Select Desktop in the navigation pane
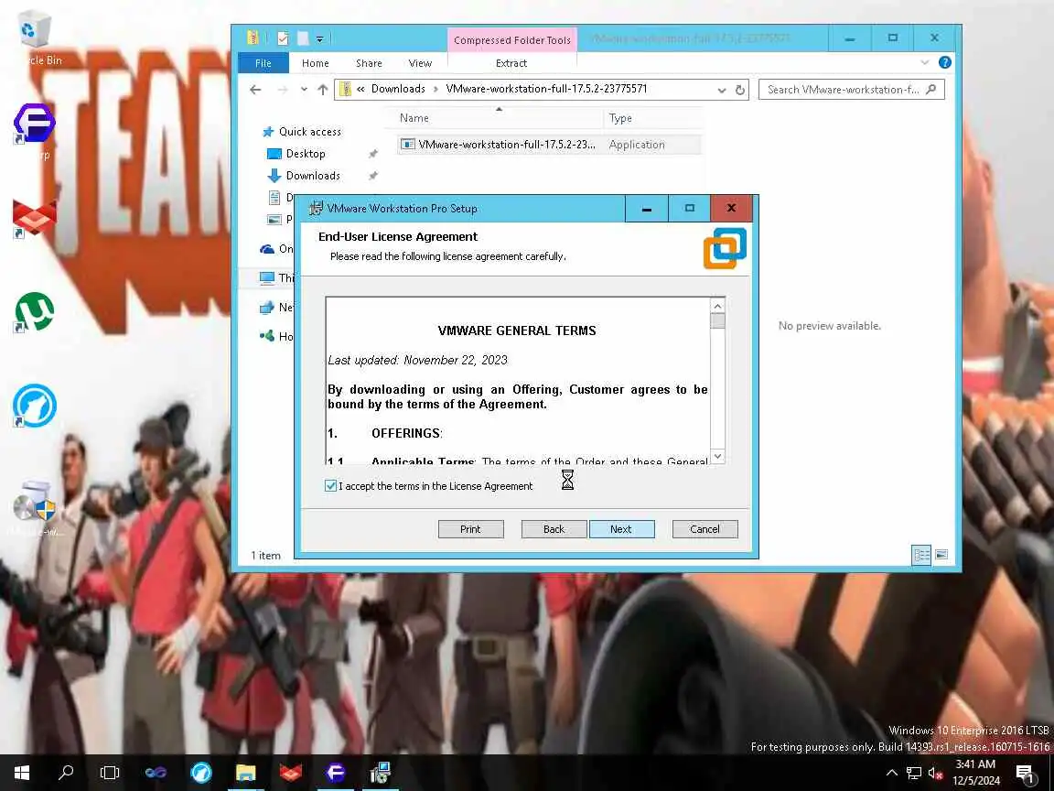1054x791 pixels. click(x=306, y=154)
